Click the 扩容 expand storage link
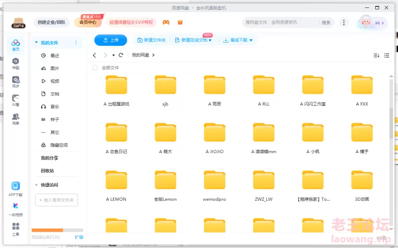 click(x=79, y=237)
